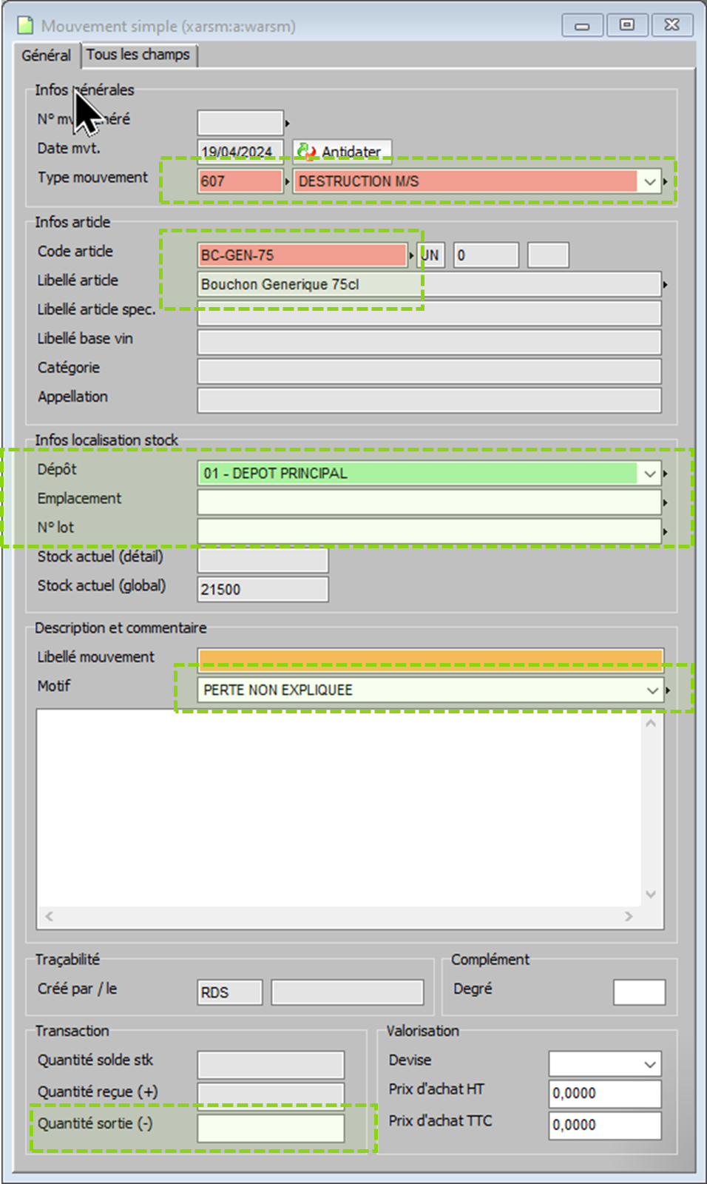Click the document icon in title bar
707x1184 pixels.
coord(26,26)
